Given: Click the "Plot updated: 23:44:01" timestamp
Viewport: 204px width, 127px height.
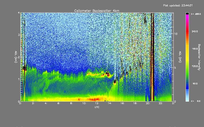Looking at the screenshot, I should coord(178,5).
